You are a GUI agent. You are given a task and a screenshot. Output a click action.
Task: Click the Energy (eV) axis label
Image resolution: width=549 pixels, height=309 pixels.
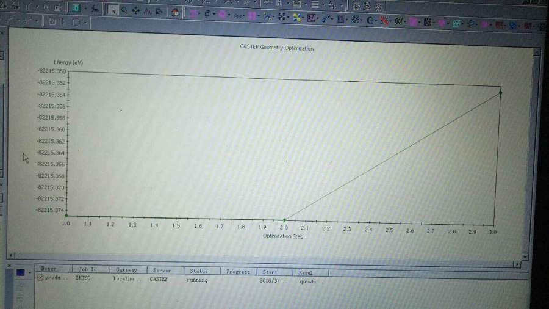coord(68,62)
